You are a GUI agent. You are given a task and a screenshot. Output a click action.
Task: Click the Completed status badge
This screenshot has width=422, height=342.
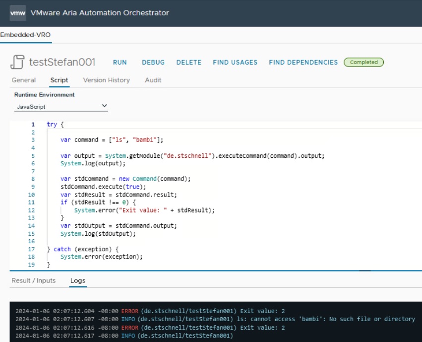click(x=363, y=62)
